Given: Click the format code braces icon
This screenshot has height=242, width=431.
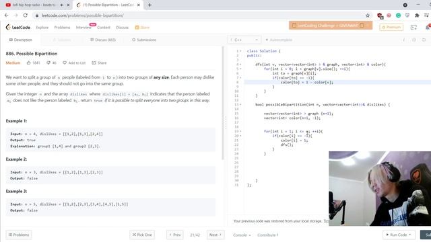Looking at the screenshot, I should [413, 40].
